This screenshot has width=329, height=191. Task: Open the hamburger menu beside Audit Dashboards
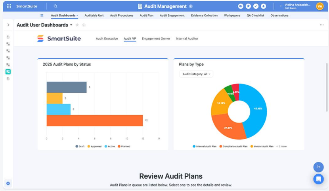42,15
